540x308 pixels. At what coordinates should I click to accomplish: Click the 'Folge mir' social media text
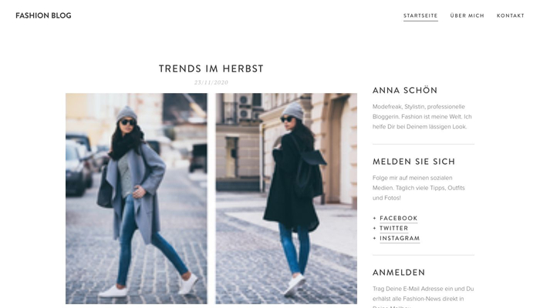(419, 188)
